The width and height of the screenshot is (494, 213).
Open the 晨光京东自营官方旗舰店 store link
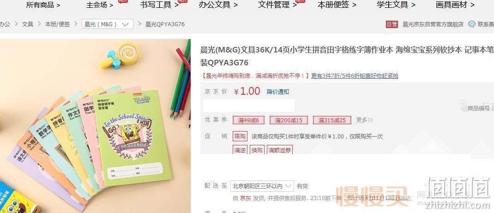[433, 24]
